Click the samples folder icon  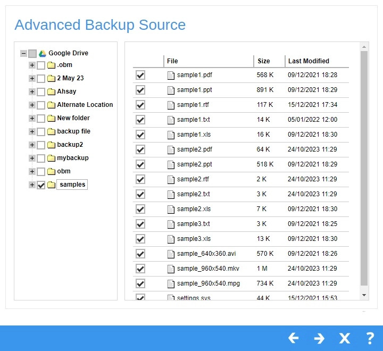coord(51,185)
